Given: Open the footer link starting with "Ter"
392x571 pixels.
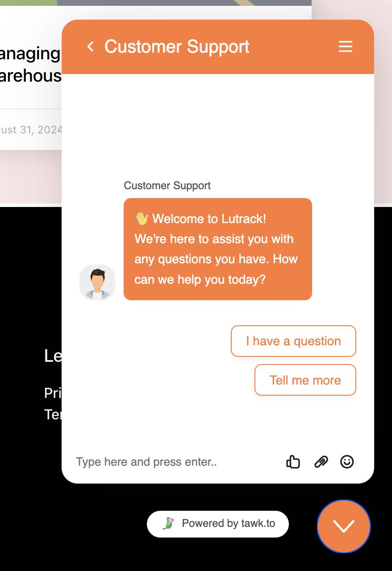Looking at the screenshot, I should 53,414.
